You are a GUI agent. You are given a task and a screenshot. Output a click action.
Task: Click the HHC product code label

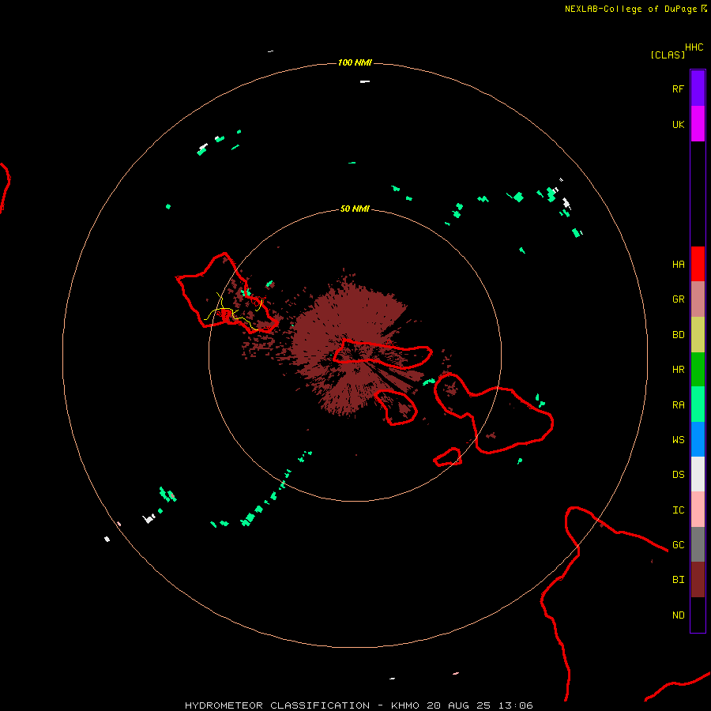pyautogui.click(x=694, y=47)
